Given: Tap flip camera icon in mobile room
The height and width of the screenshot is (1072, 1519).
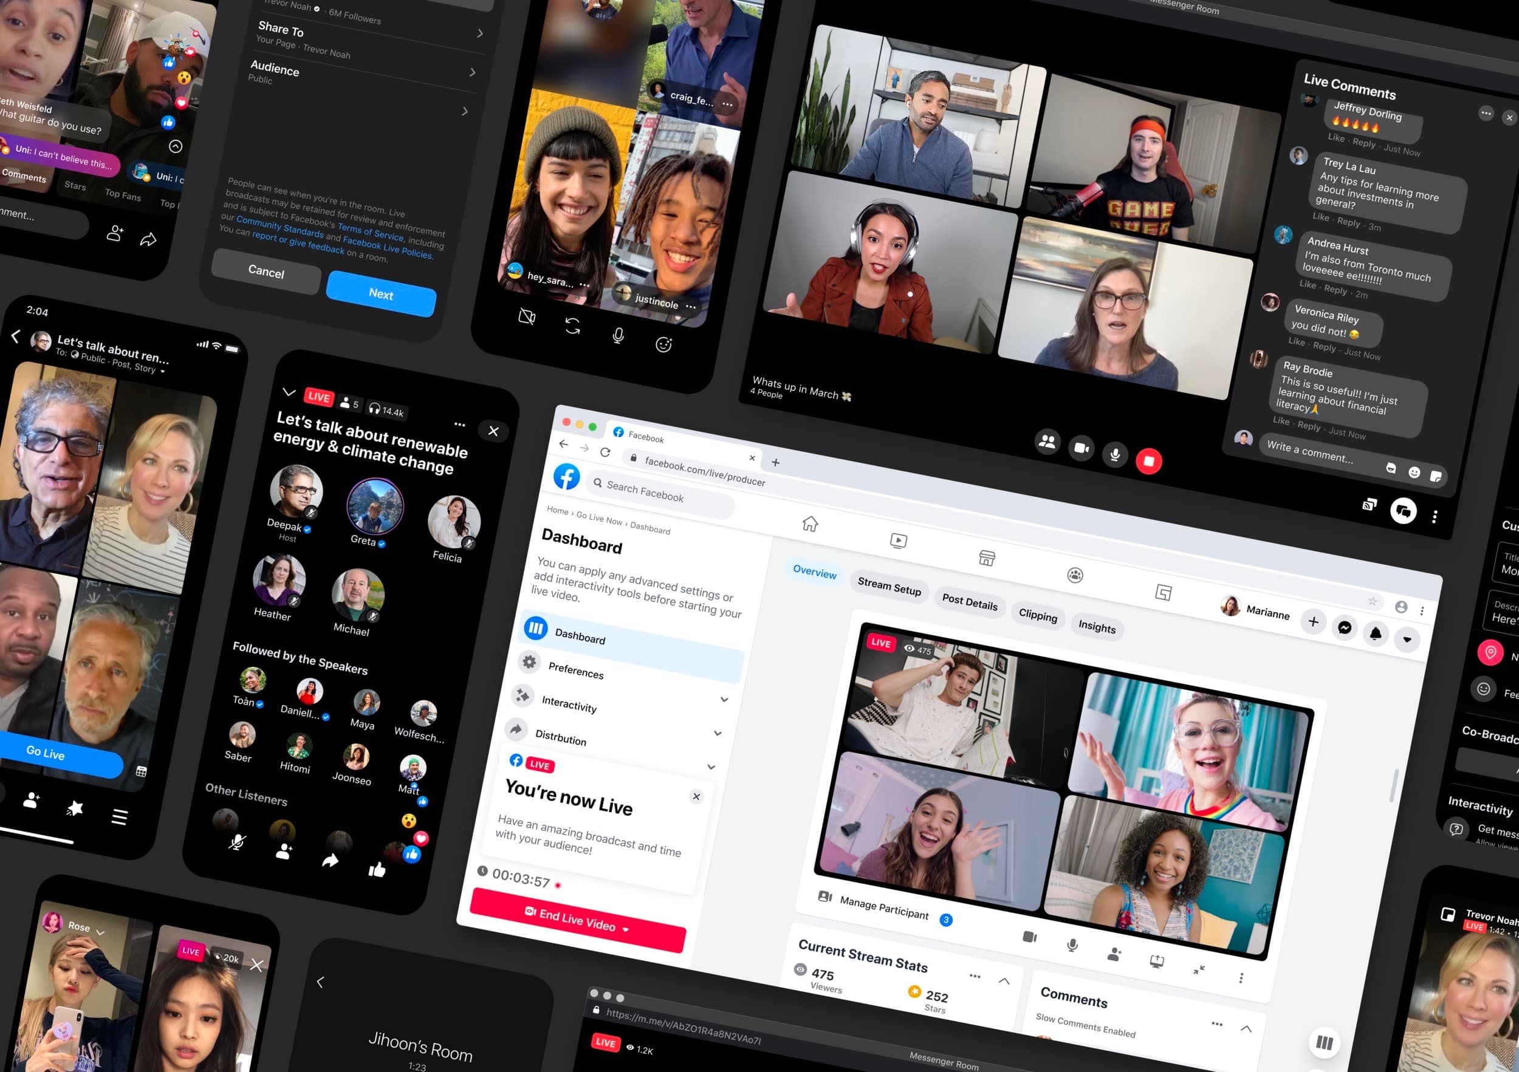Looking at the screenshot, I should point(572,326).
